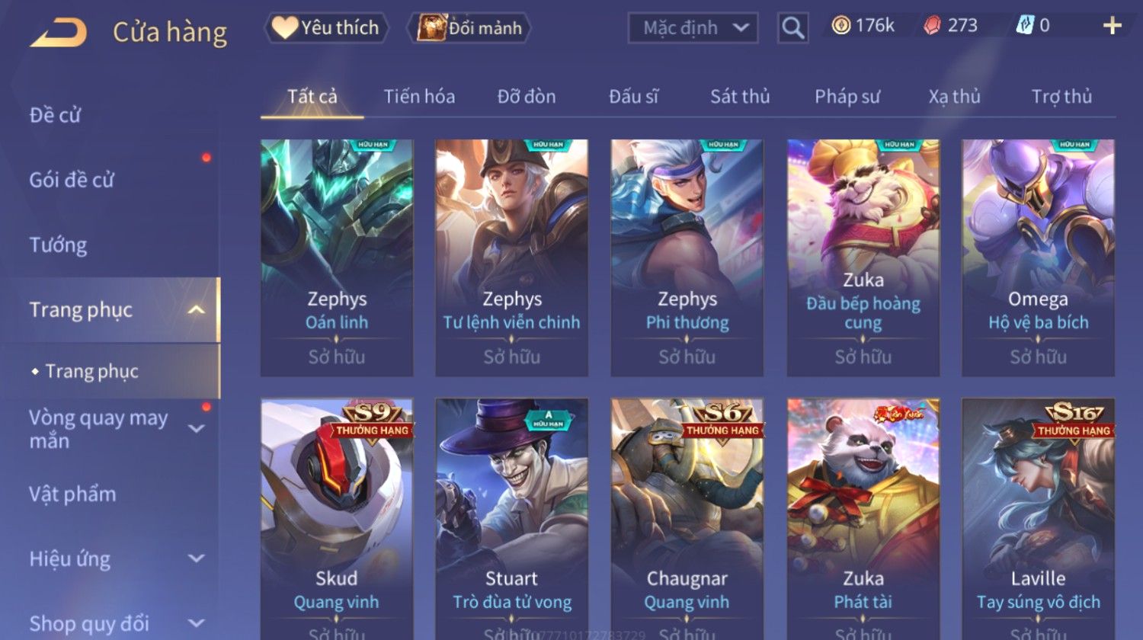The image size is (1143, 640).
Task: Tap the red ruby 273 balance icon
Action: (932, 26)
